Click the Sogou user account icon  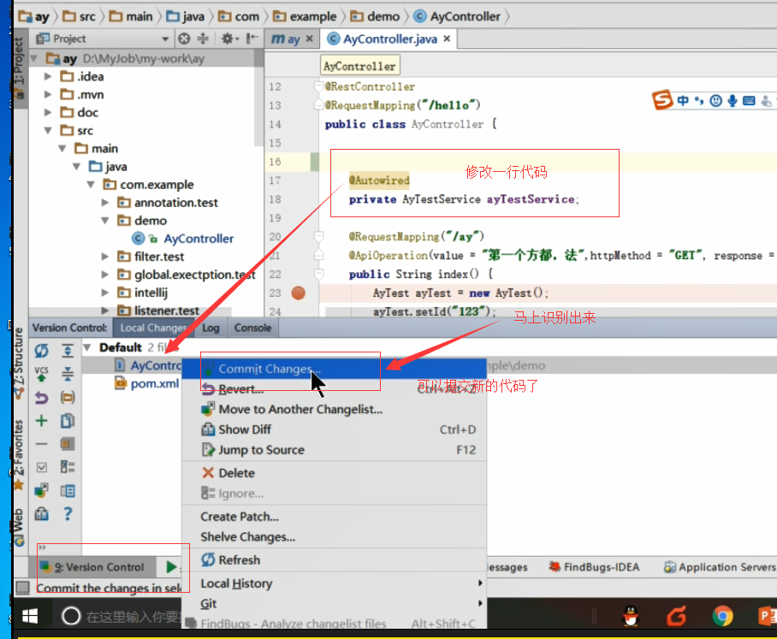pyautogui.click(x=766, y=101)
